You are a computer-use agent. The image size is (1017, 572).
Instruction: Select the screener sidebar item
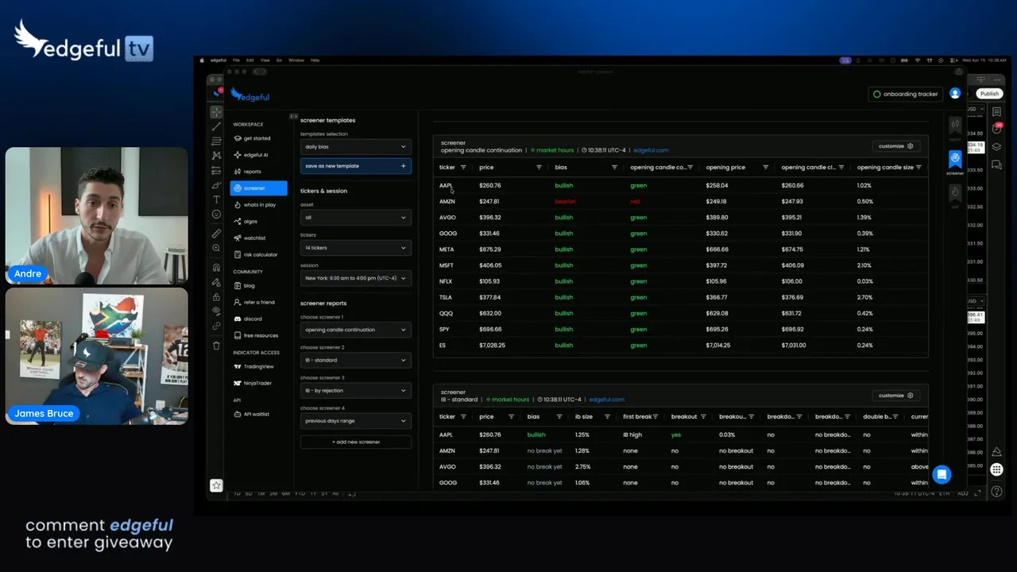(x=258, y=188)
